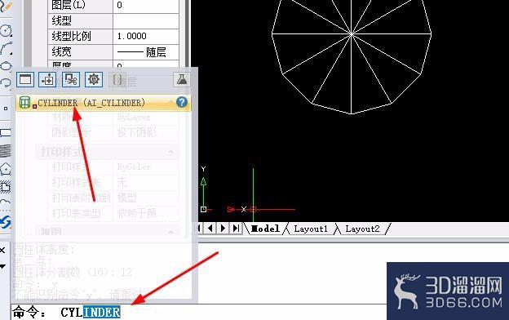
Task: Go to previous layout tab arrow
Action: click(x=210, y=228)
